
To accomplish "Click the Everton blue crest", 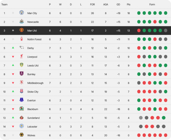I will click(x=22, y=100).
